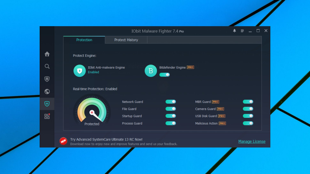
Task: Toggle the USB Disk Guard switch
Action: tap(248, 116)
